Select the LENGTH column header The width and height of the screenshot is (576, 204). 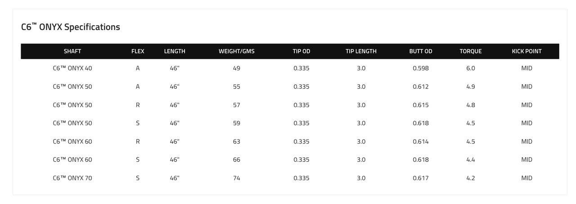click(x=175, y=51)
